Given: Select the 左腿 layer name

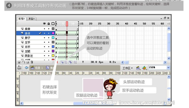Looking at the screenshot, I should pyautogui.click(x=28, y=51).
